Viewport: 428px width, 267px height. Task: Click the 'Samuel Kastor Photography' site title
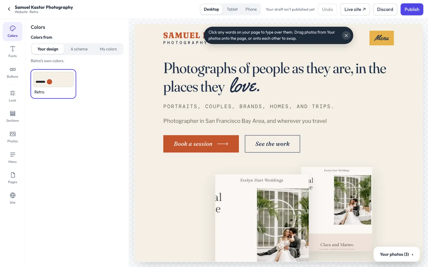pyautogui.click(x=44, y=7)
